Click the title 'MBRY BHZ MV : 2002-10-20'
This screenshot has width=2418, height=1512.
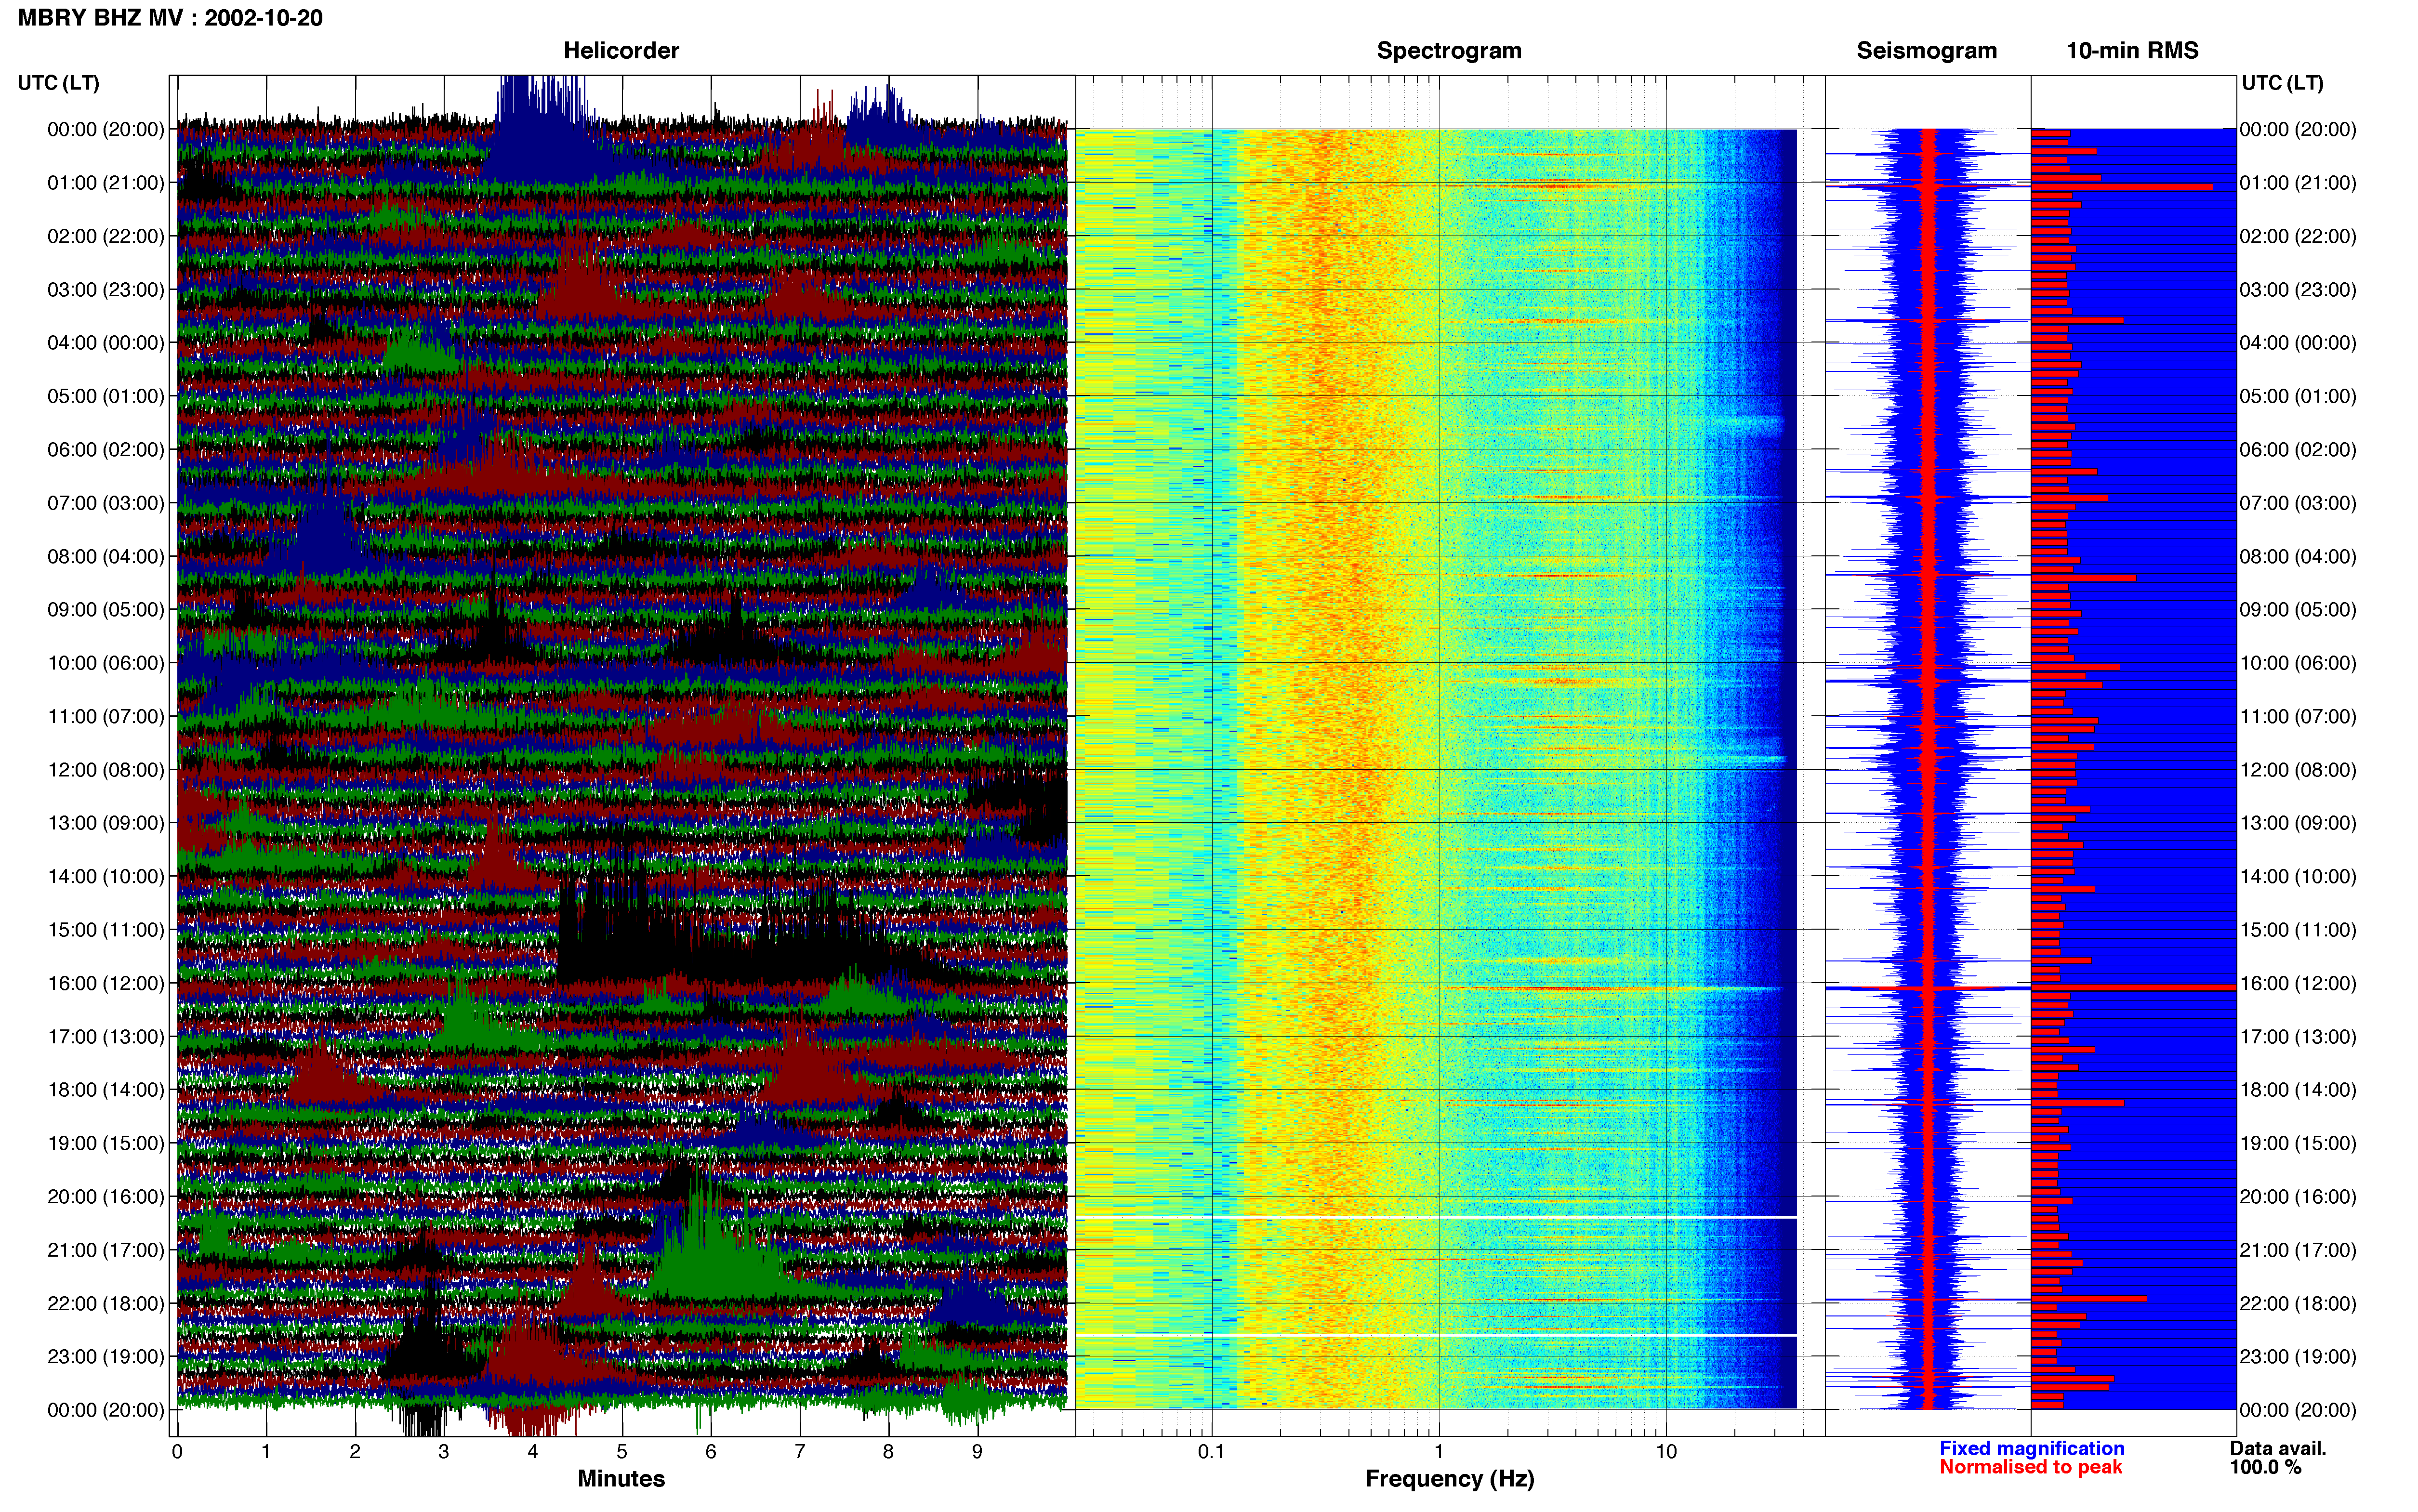(x=170, y=18)
